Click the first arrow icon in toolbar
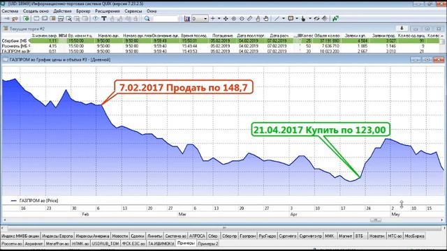Screen dimensions: 447x251 6,19
